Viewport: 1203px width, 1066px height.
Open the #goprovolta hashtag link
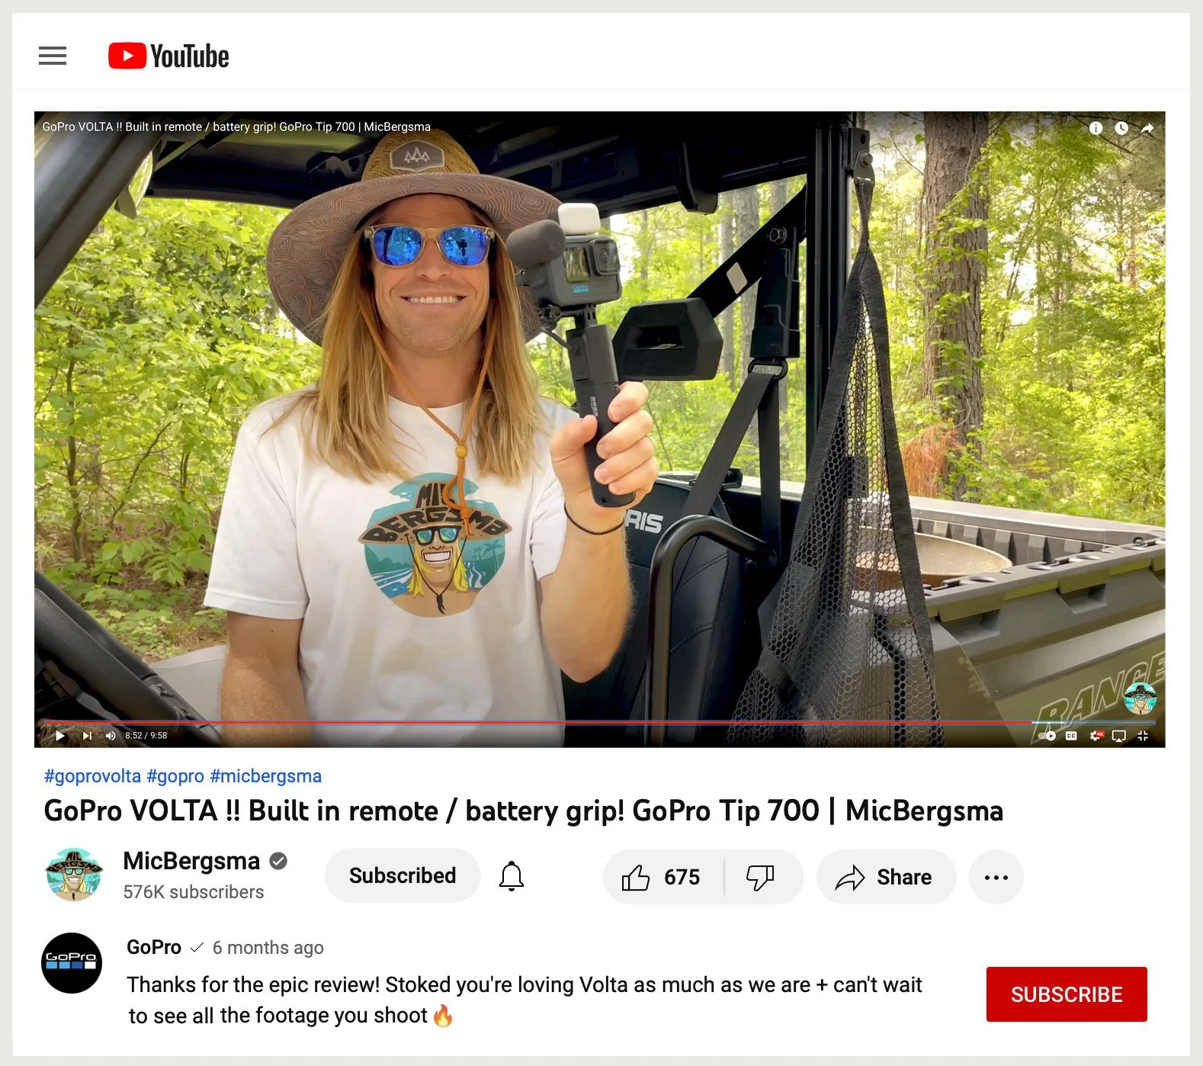pos(92,776)
